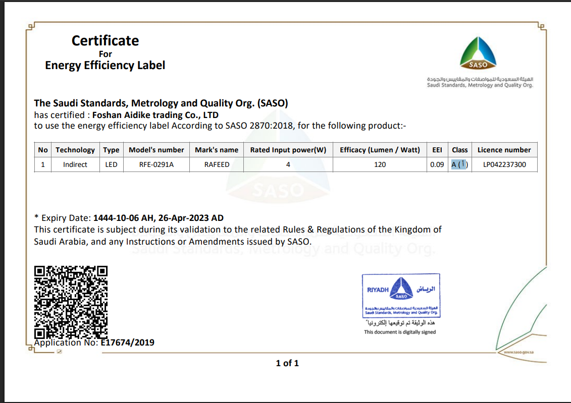Viewport: 571px width, 403px height.
Task: Click the QR code image
Action: 71,302
